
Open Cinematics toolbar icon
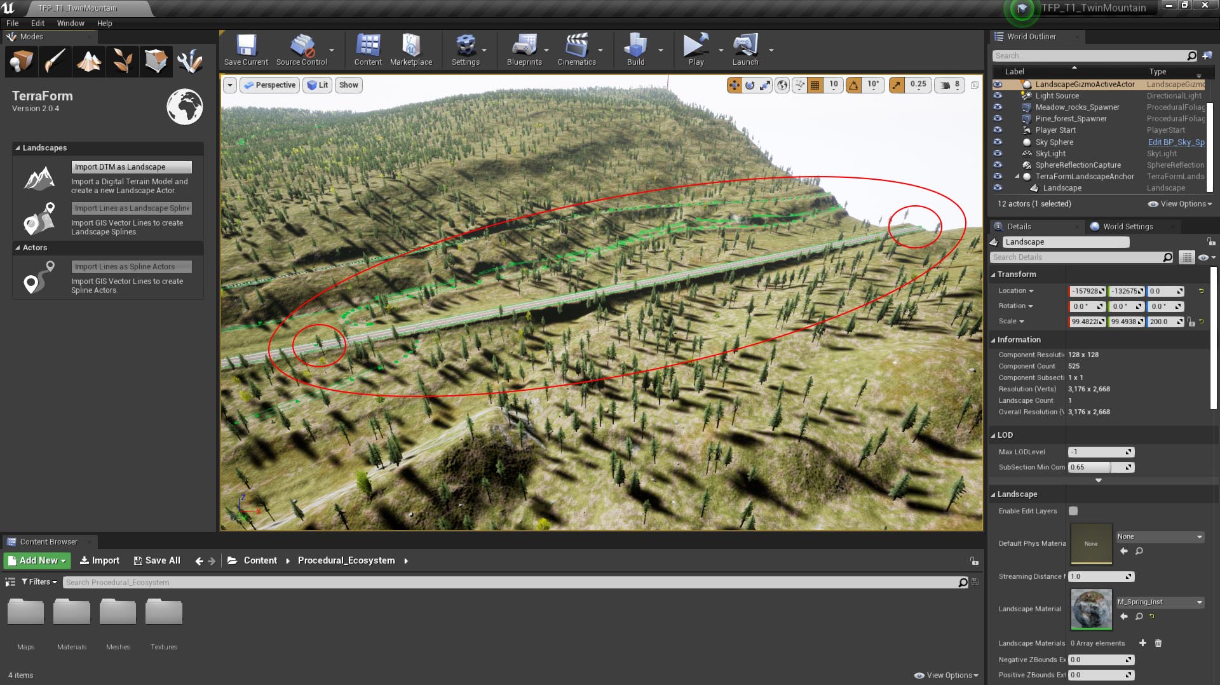(576, 50)
